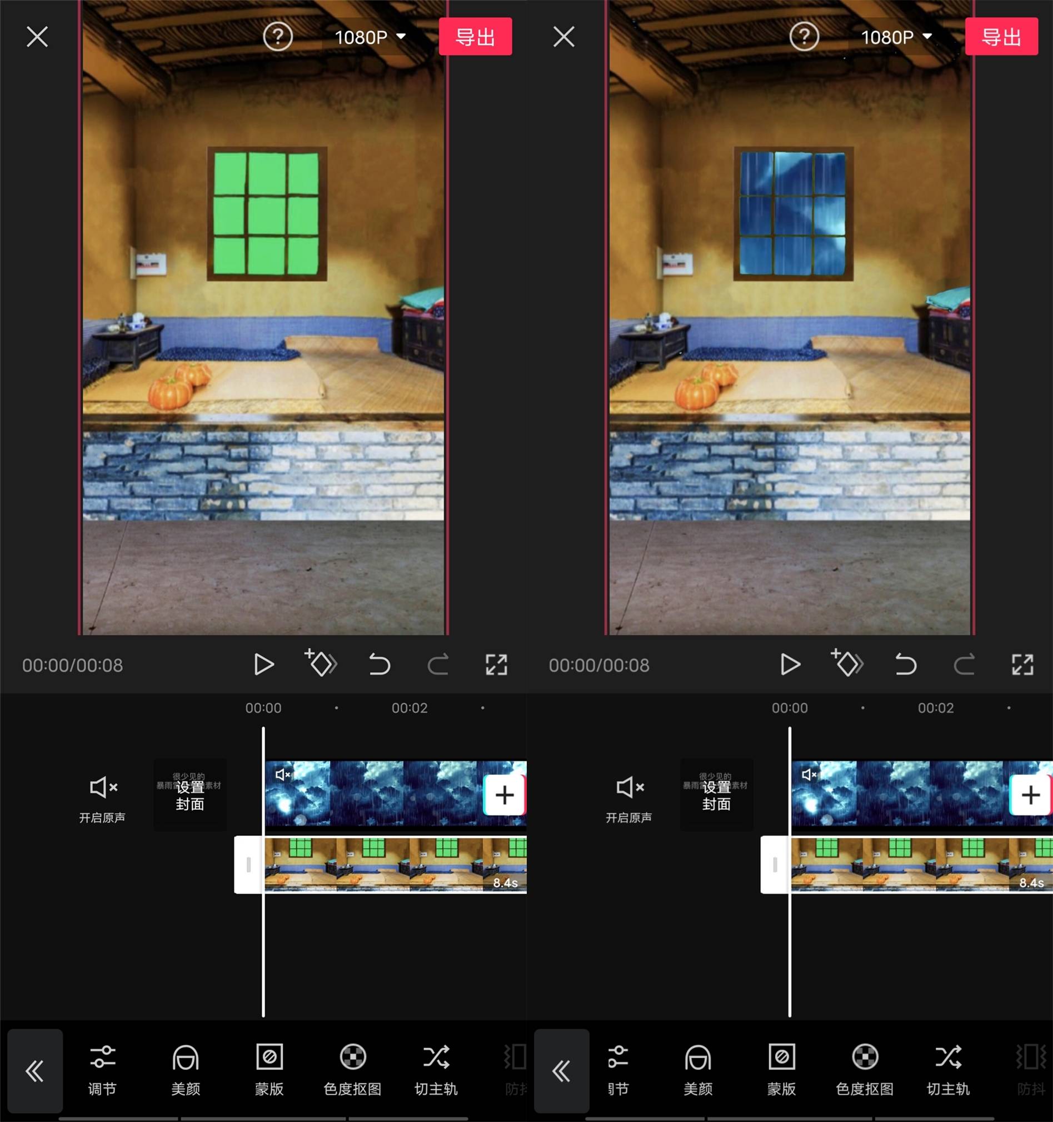
Task: Close the editor in the right screenshot
Action: pyautogui.click(x=563, y=37)
